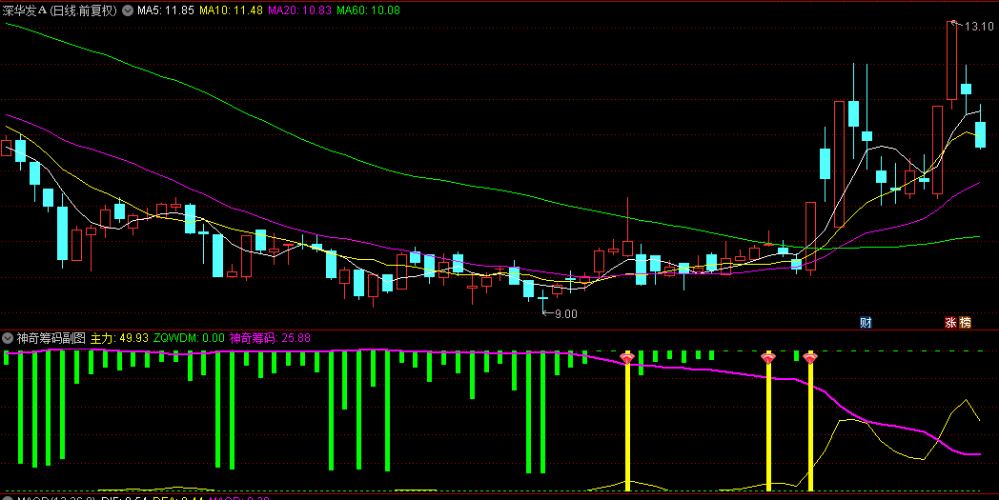Click the middle red signal icon on yellow bar

pos(768,359)
